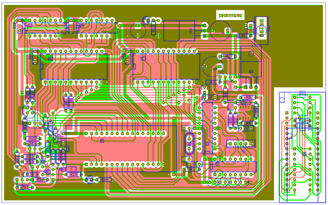Viewport: 328px width, 205px height.
Task: Click resistor R24 near bottom edge
Action: pyautogui.click(x=104, y=180)
